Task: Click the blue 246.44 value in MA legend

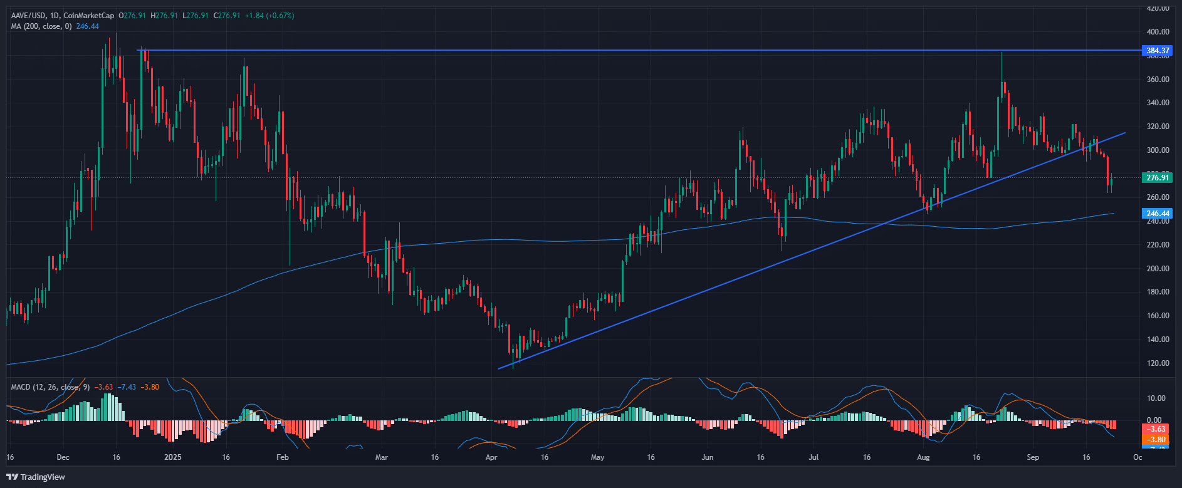Action: [x=88, y=26]
